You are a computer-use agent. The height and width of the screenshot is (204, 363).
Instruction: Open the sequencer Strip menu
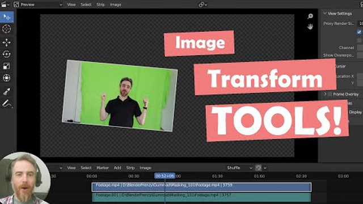click(130, 168)
